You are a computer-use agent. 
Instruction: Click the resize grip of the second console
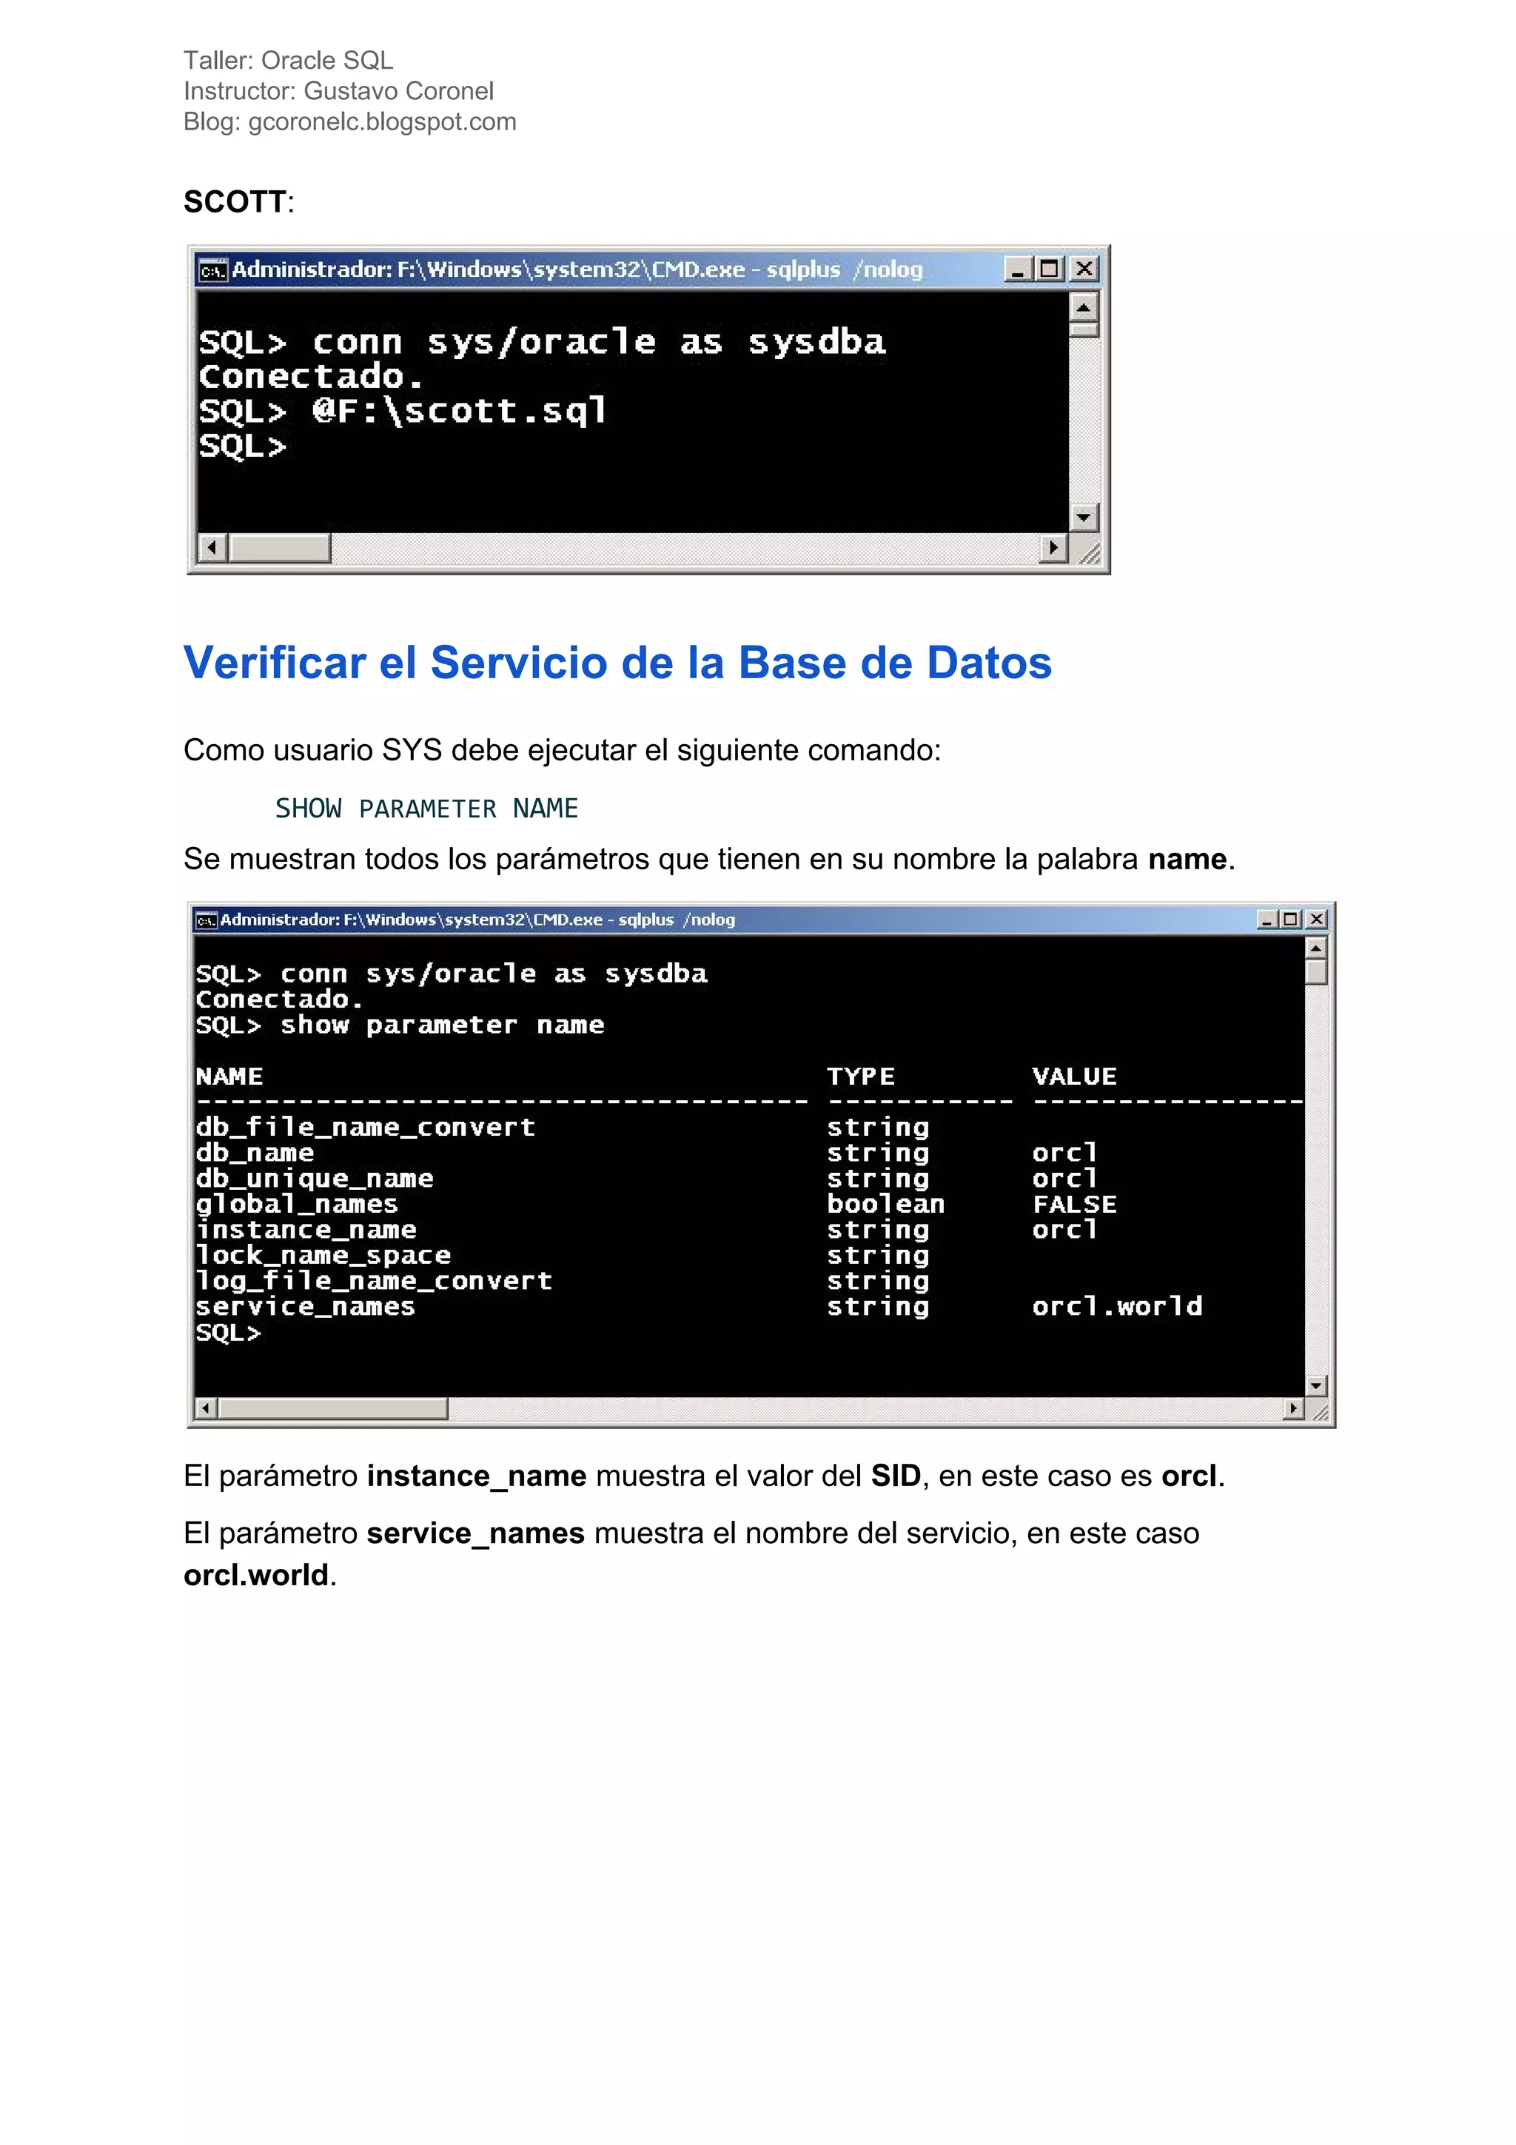(x=1320, y=1413)
